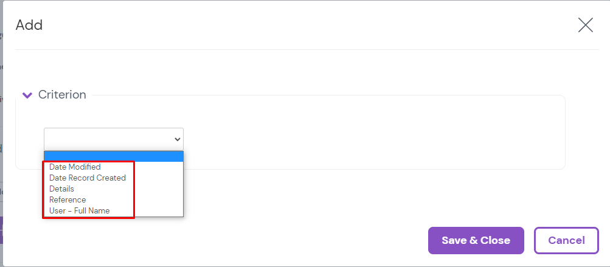Click the Cancel button

566,240
